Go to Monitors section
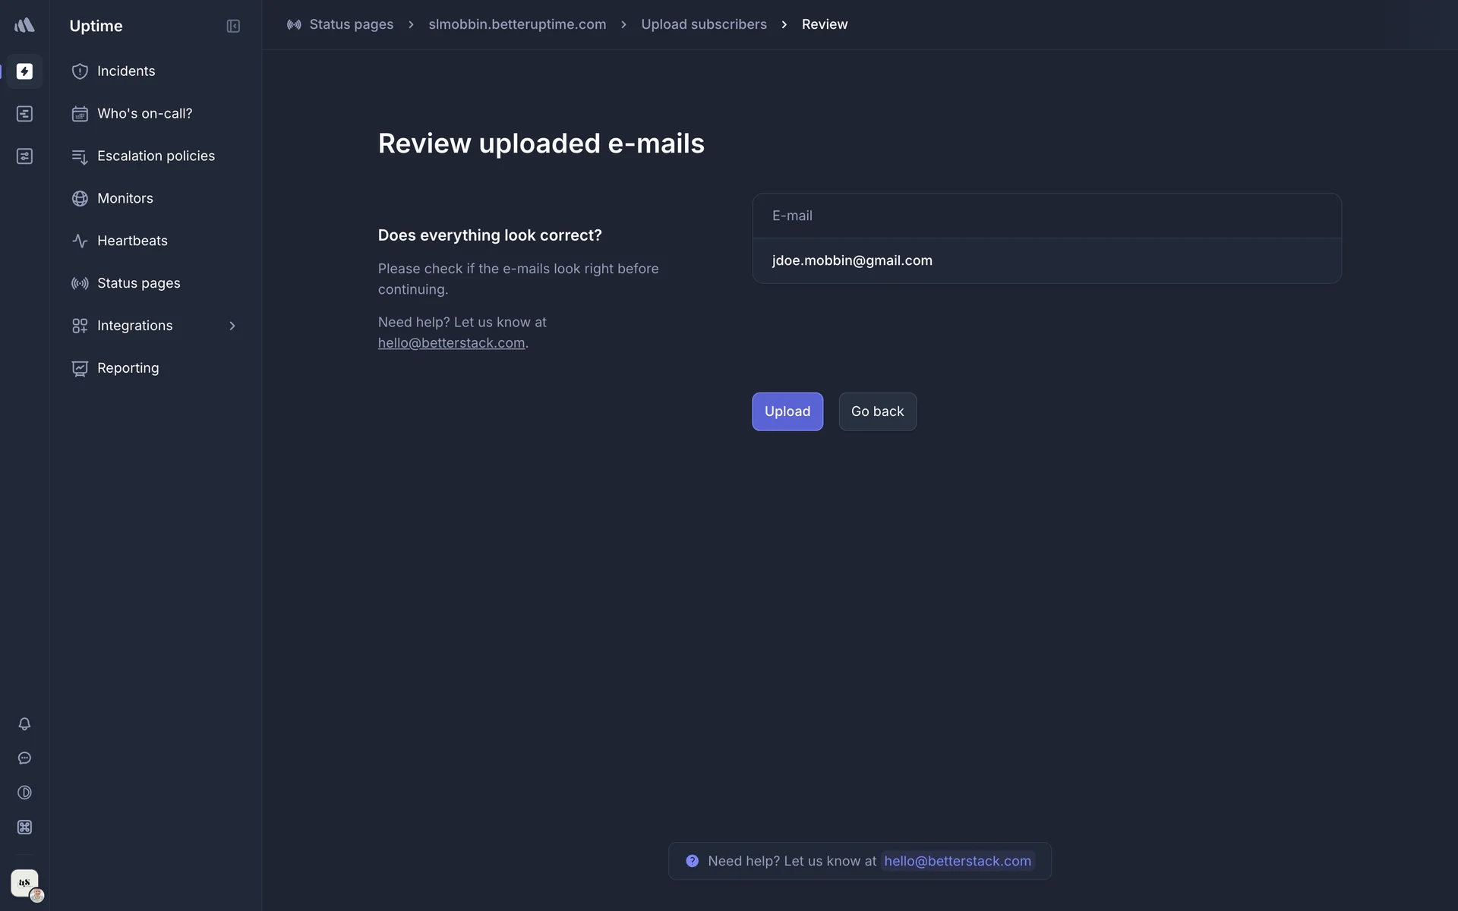 click(125, 198)
